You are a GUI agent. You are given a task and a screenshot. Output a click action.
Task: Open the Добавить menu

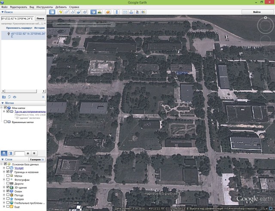tap(61, 7)
